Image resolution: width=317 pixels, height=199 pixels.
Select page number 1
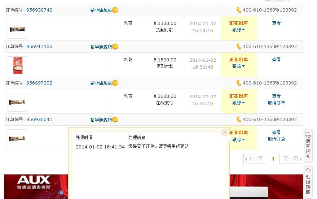click(x=273, y=159)
